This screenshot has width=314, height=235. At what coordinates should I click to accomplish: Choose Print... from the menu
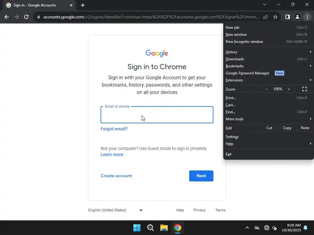pyautogui.click(x=268, y=98)
